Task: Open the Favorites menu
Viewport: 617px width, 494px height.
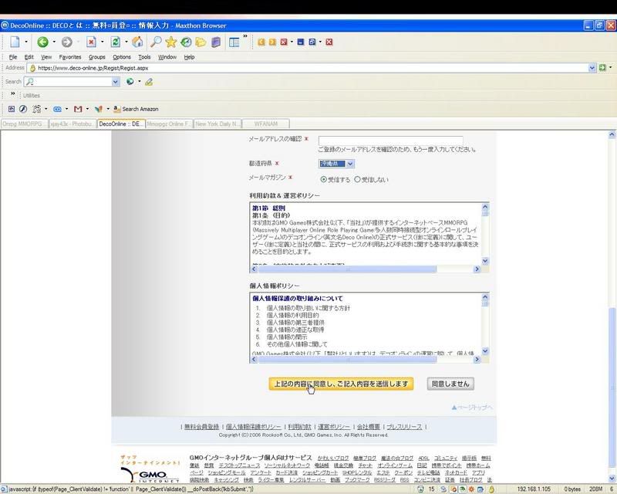Action: (70, 57)
